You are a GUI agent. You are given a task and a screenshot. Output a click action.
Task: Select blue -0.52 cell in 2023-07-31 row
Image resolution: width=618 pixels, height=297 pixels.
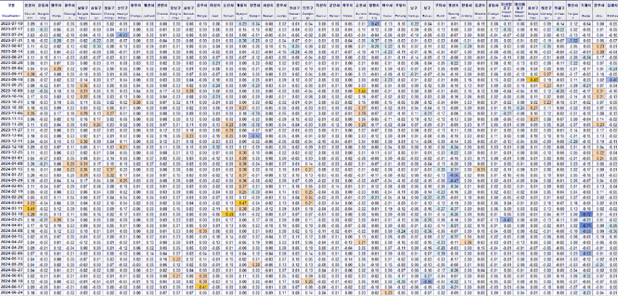click(573, 40)
